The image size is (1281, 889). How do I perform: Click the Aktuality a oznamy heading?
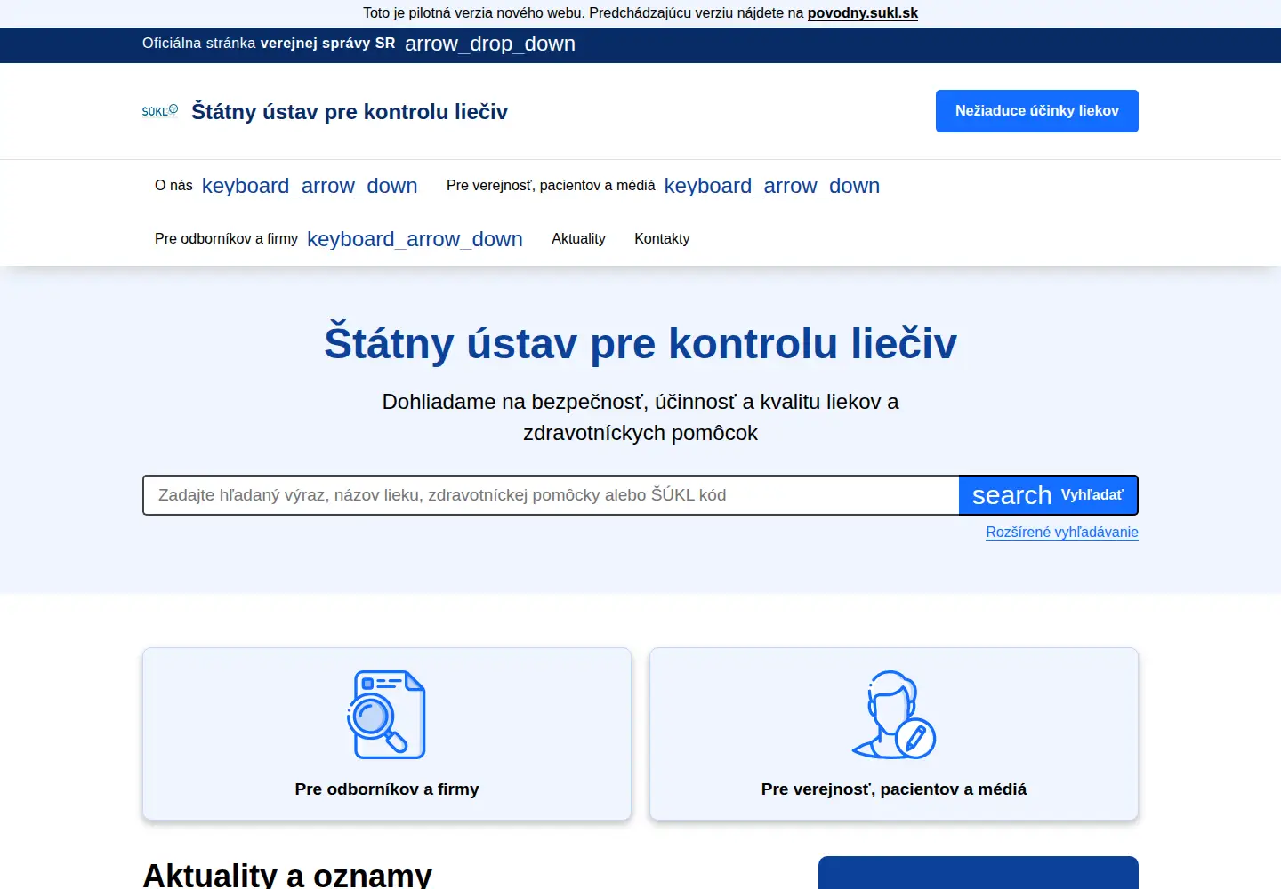(x=287, y=876)
